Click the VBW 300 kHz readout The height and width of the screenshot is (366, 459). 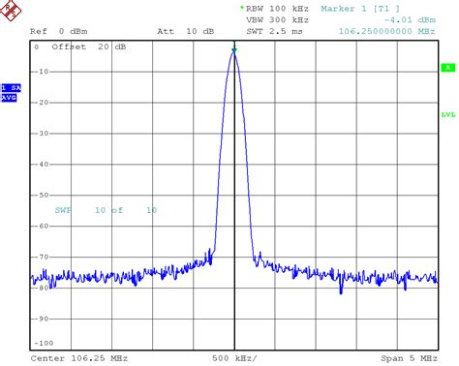click(277, 20)
